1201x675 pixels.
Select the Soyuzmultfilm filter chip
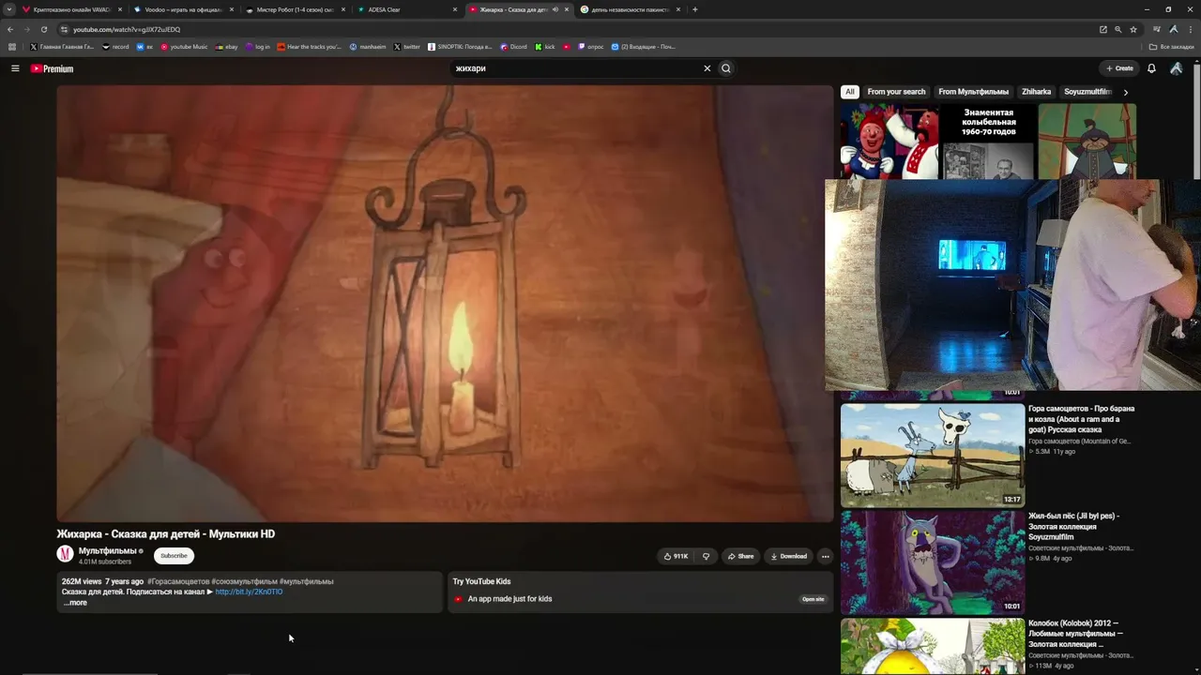(x=1087, y=92)
